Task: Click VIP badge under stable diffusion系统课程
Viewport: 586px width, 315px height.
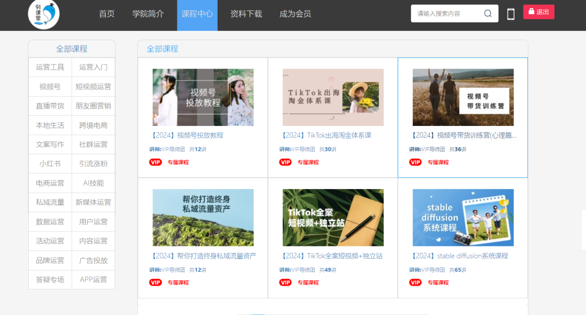Action: (x=416, y=283)
